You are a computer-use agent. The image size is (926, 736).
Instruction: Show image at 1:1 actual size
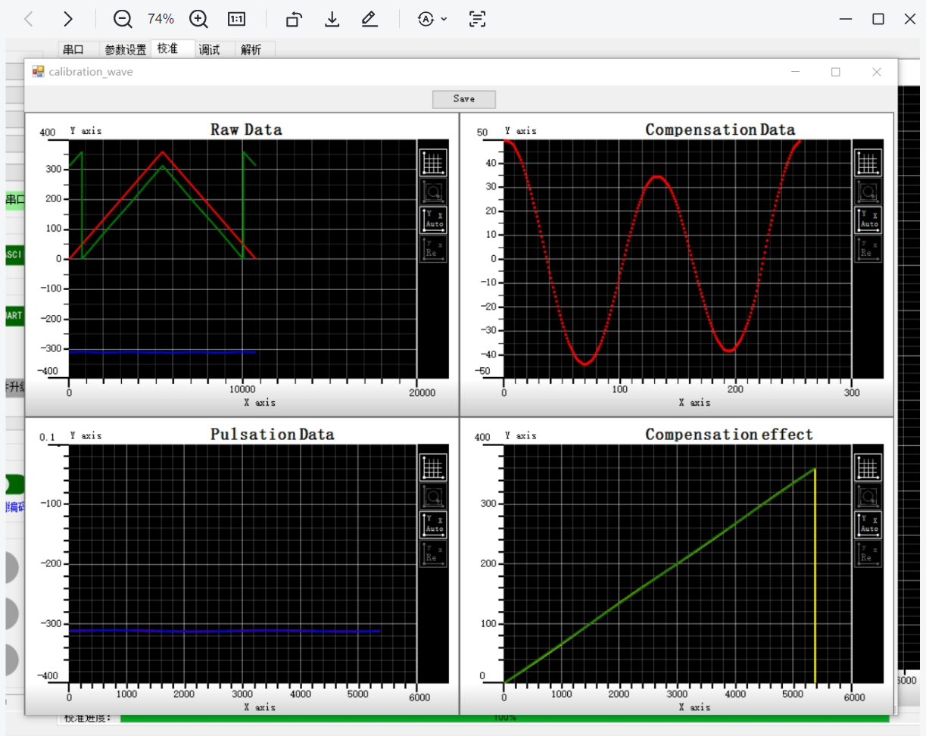pos(236,19)
